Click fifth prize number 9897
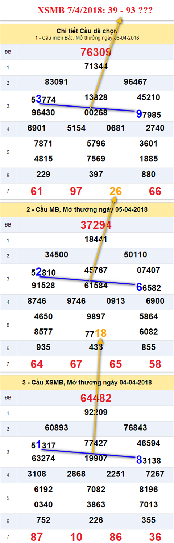Image resolution: width=174 pixels, height=543 pixels. [96, 317]
